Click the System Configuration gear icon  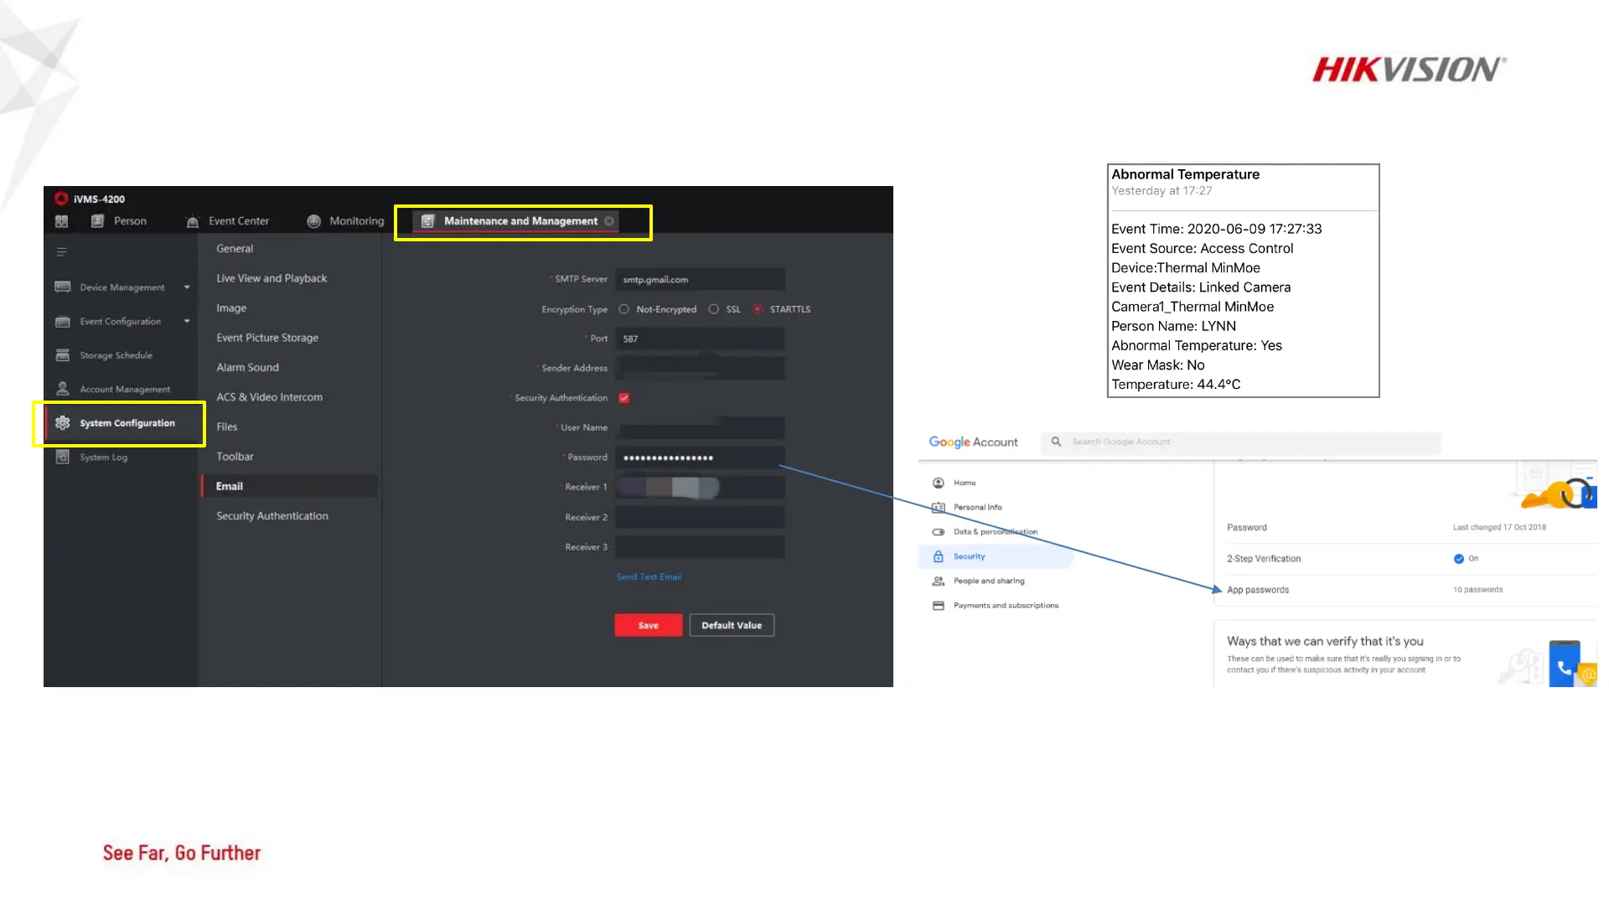coord(63,423)
